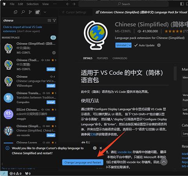
Task: Click Change Language and Restart button
Action: click(83, 162)
